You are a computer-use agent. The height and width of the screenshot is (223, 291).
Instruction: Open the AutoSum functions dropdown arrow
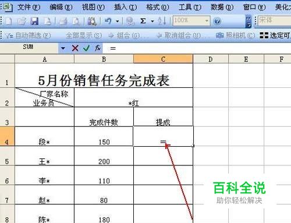(152, 21)
